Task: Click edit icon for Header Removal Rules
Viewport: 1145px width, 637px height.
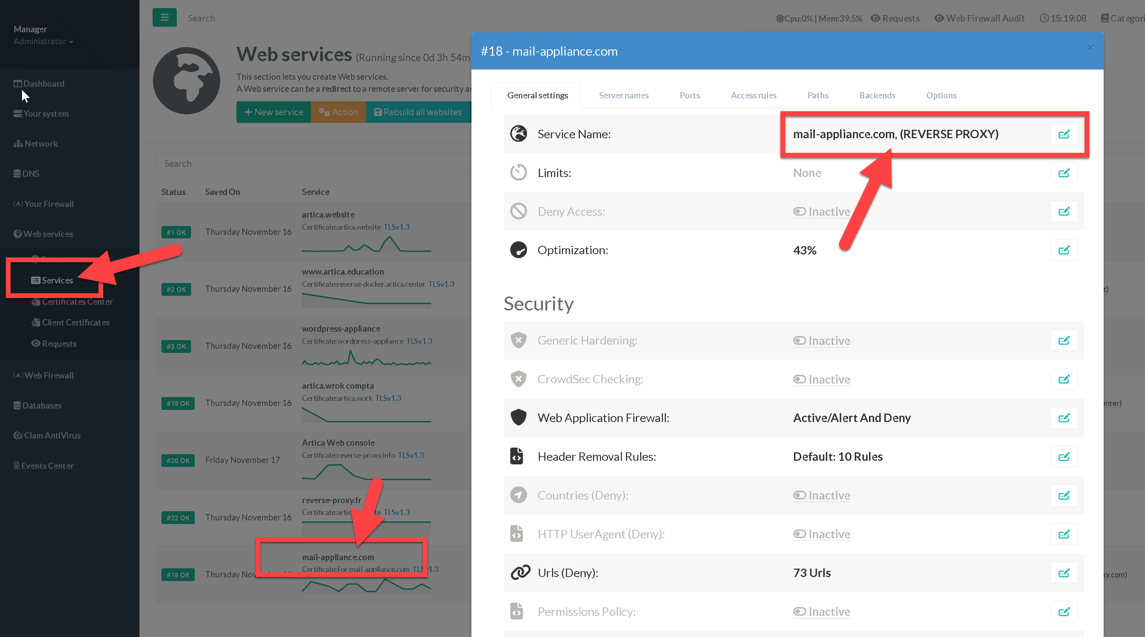Action: (x=1064, y=457)
